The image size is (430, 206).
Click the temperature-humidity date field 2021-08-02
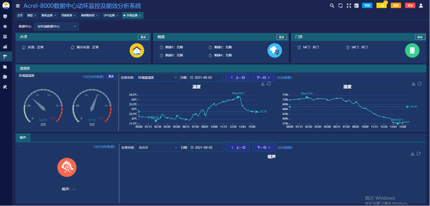[205, 78]
